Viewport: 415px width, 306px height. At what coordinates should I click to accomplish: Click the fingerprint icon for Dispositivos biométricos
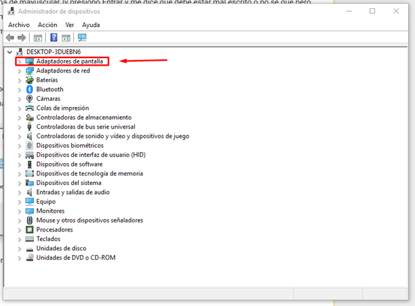(x=29, y=145)
